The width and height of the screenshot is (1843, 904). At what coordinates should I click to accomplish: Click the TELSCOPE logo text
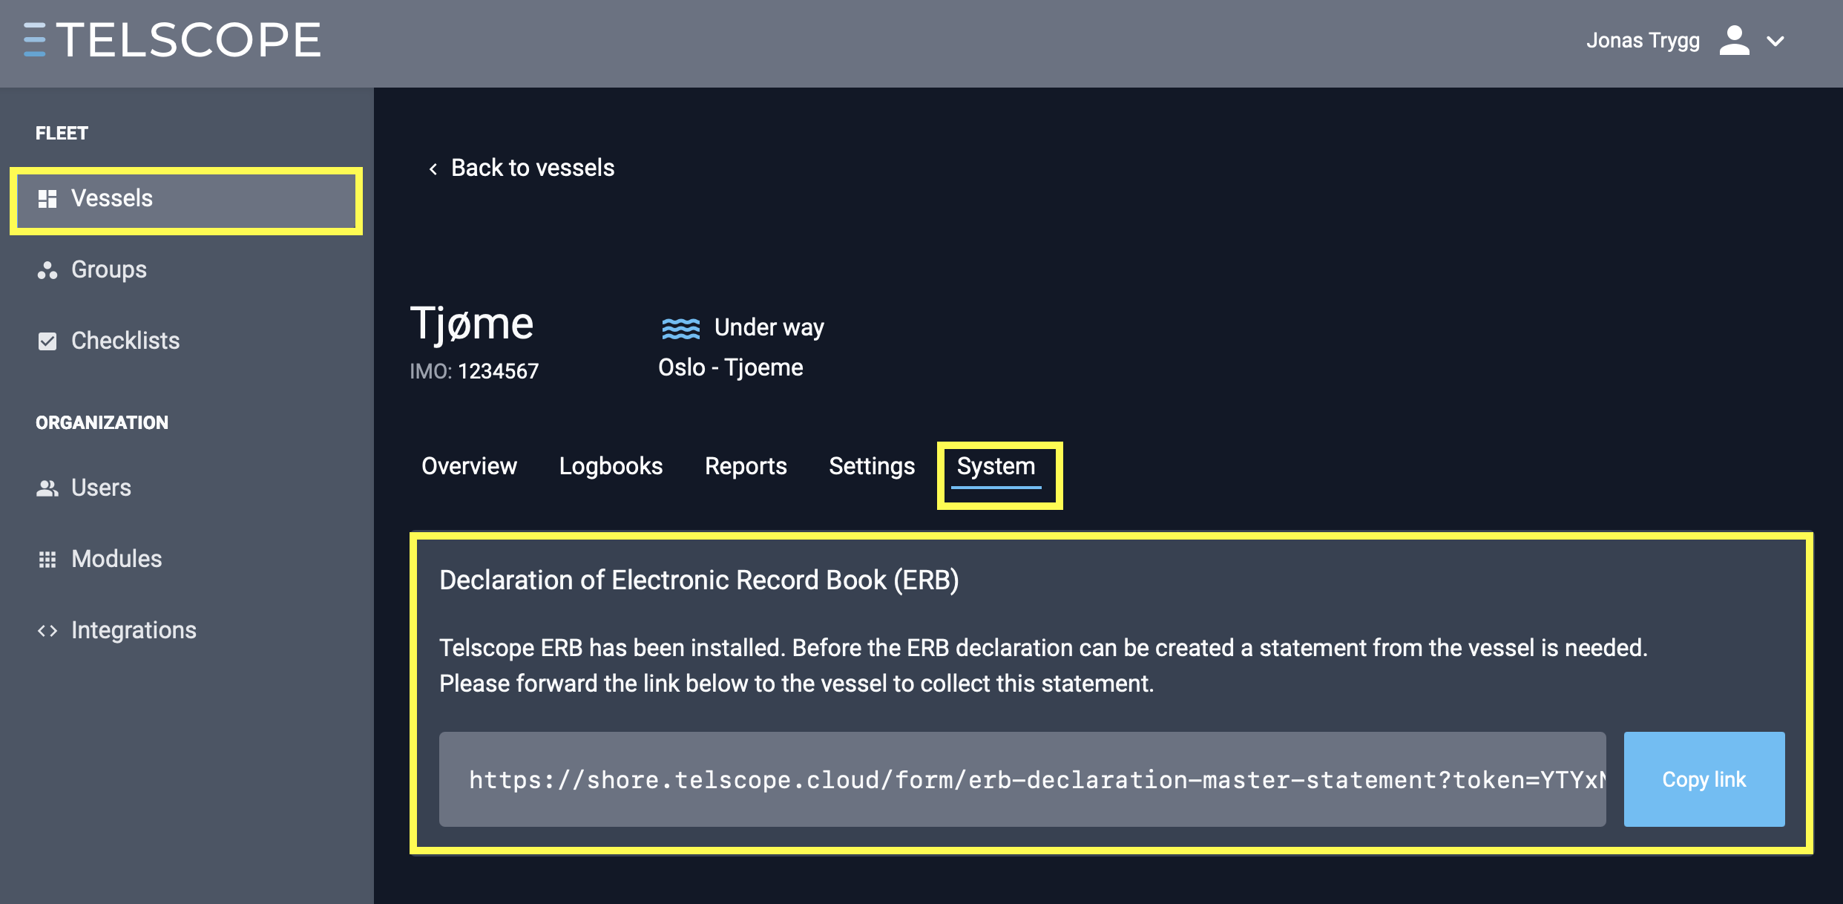189,40
